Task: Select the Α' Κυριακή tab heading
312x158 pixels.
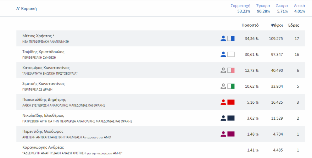Action: (x=27, y=8)
